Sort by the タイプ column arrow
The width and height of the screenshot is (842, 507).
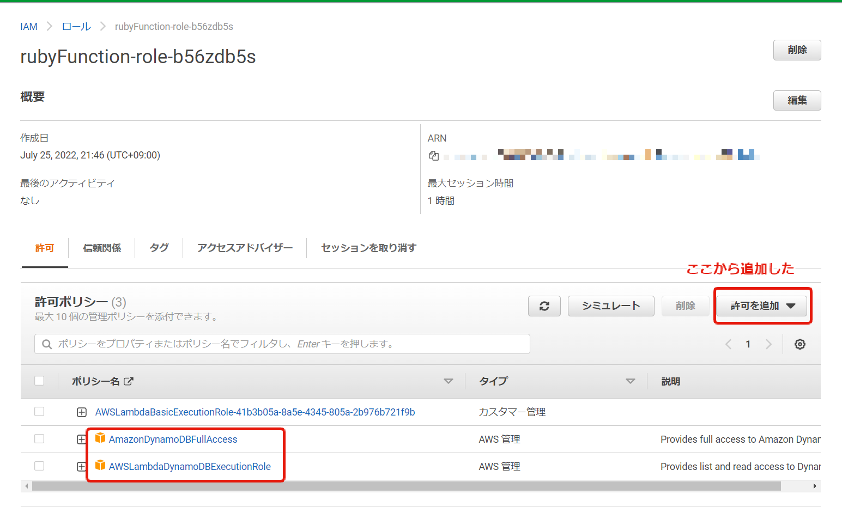pos(631,381)
